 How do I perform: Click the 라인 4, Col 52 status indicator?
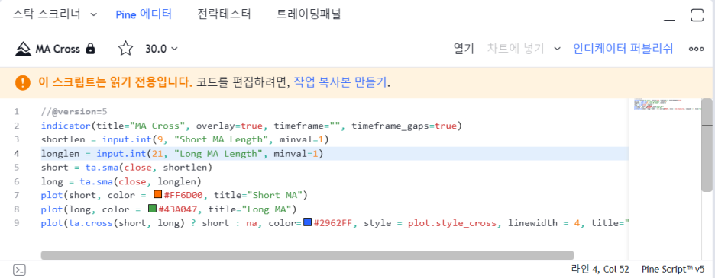coord(600,270)
